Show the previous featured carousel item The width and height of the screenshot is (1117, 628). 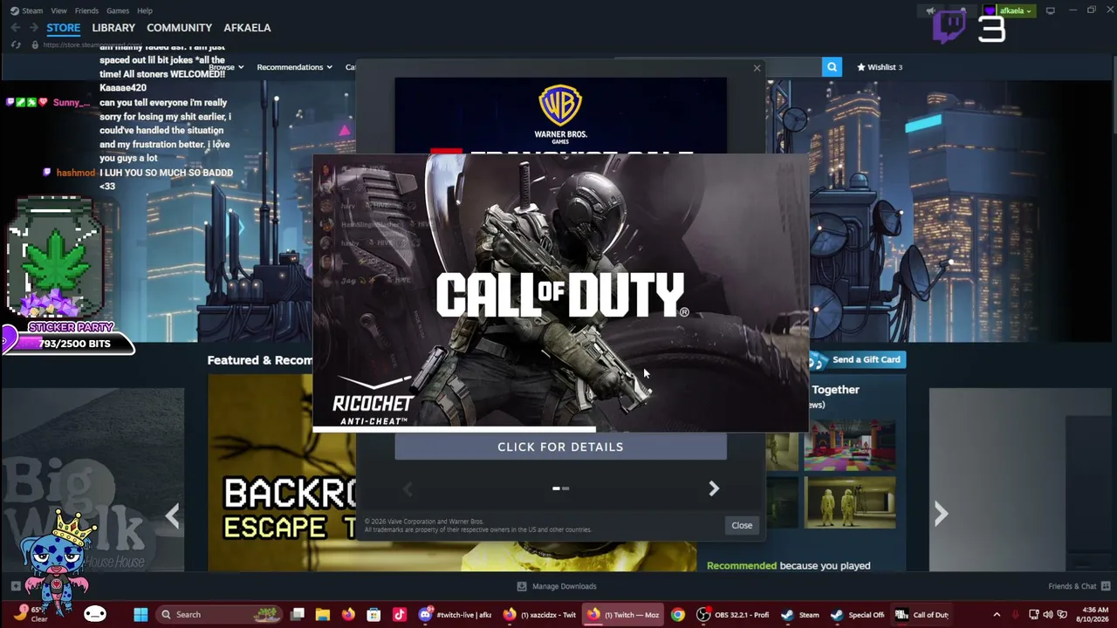click(173, 516)
